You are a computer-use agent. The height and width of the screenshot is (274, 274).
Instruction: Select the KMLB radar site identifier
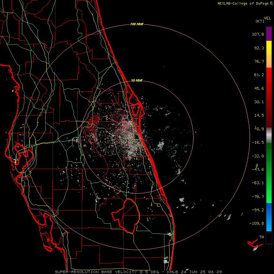click(172, 272)
